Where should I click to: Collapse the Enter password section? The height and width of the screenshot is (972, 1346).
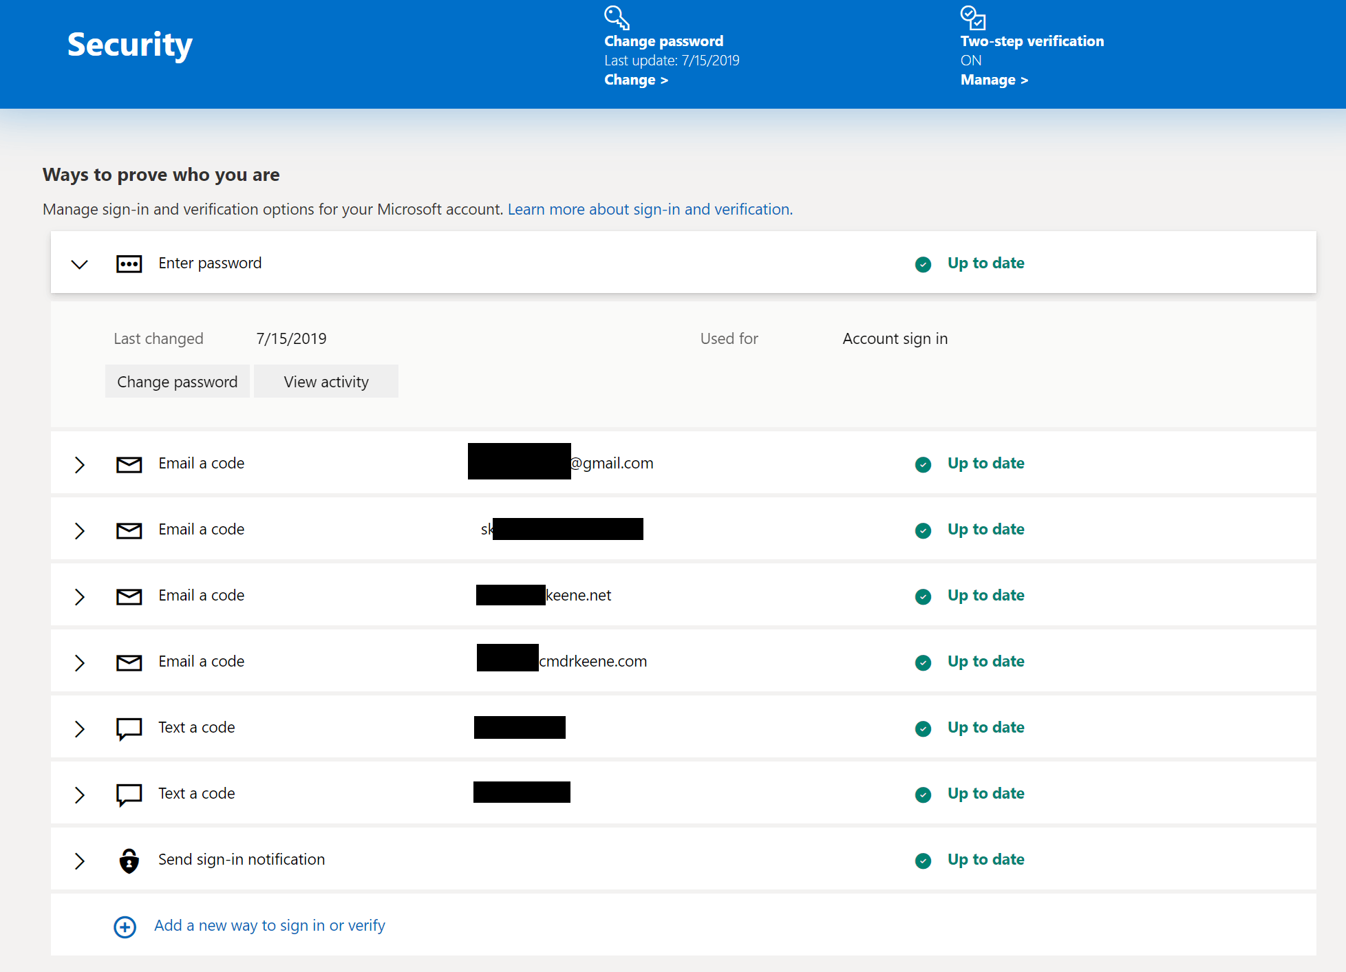(x=80, y=264)
